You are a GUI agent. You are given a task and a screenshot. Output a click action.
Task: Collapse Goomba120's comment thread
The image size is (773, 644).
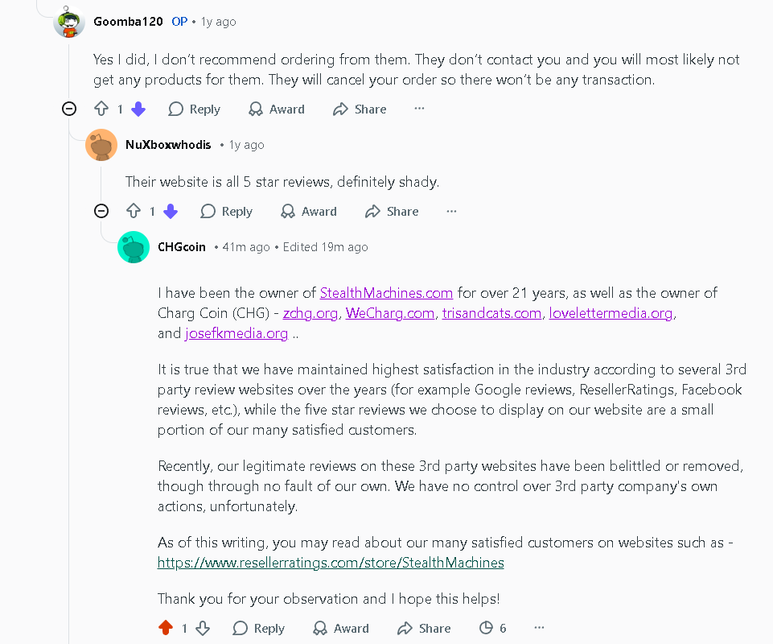tap(69, 109)
